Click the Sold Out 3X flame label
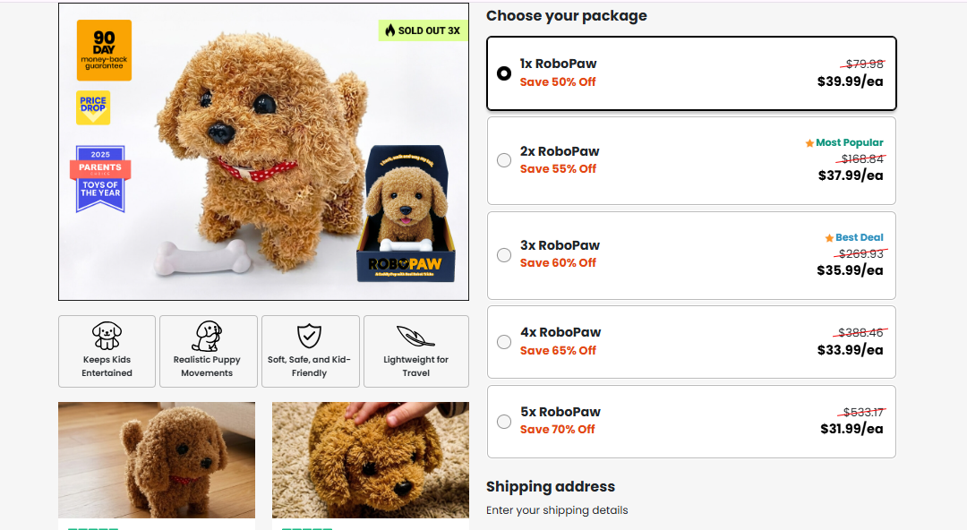The image size is (967, 530). click(423, 30)
